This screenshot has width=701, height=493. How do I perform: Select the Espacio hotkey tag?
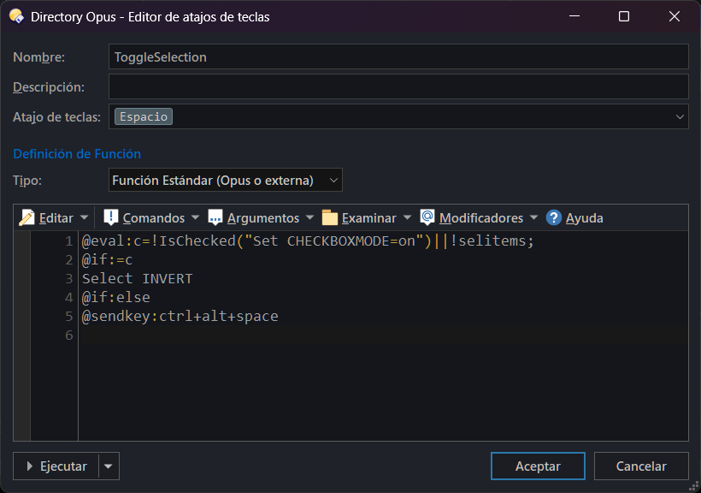coord(144,116)
